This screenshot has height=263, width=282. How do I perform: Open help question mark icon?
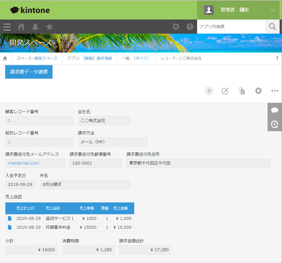[190, 27]
